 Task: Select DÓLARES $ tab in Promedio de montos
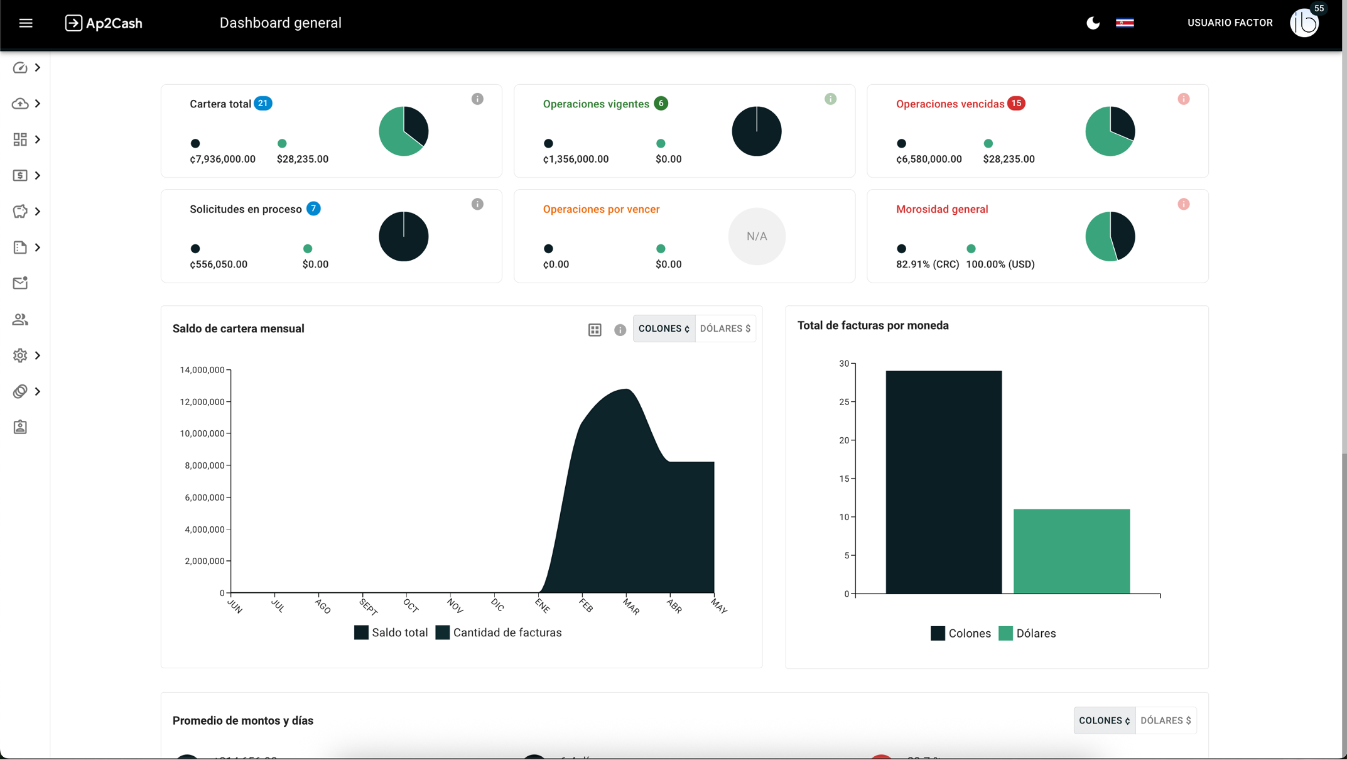click(x=1166, y=720)
